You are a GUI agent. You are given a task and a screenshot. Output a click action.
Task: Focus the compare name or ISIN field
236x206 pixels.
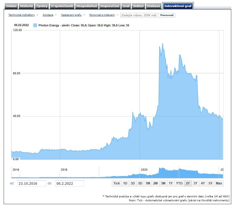139,15
